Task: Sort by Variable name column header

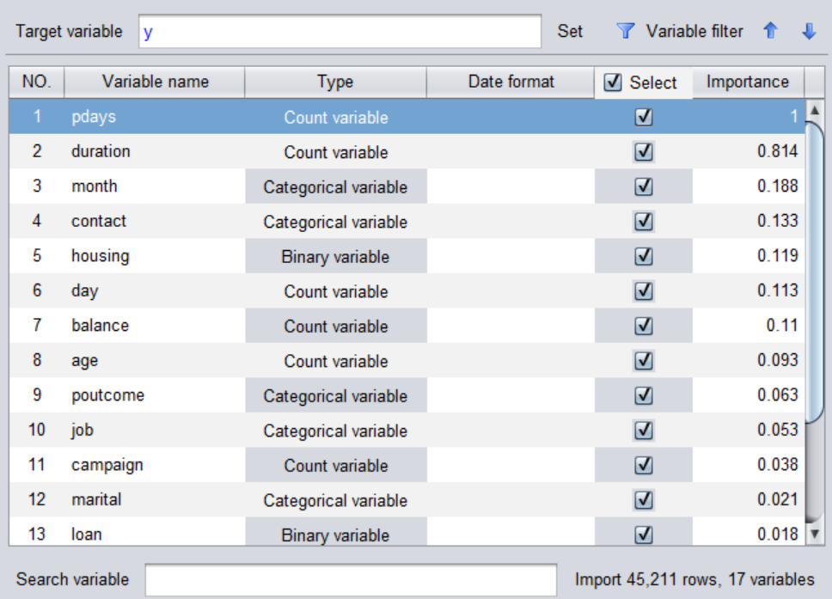Action: [155, 83]
